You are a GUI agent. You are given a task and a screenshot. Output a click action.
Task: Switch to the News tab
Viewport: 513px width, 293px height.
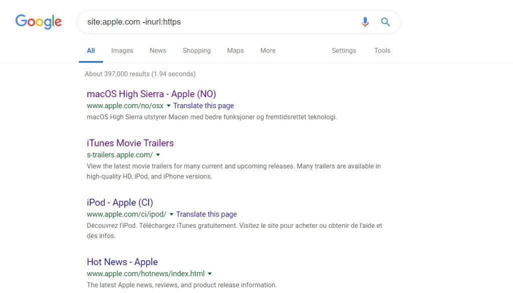158,50
